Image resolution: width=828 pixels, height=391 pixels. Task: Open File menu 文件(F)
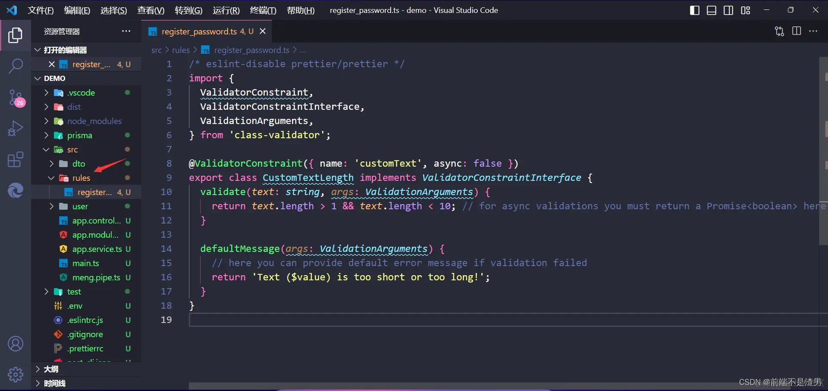[41, 10]
